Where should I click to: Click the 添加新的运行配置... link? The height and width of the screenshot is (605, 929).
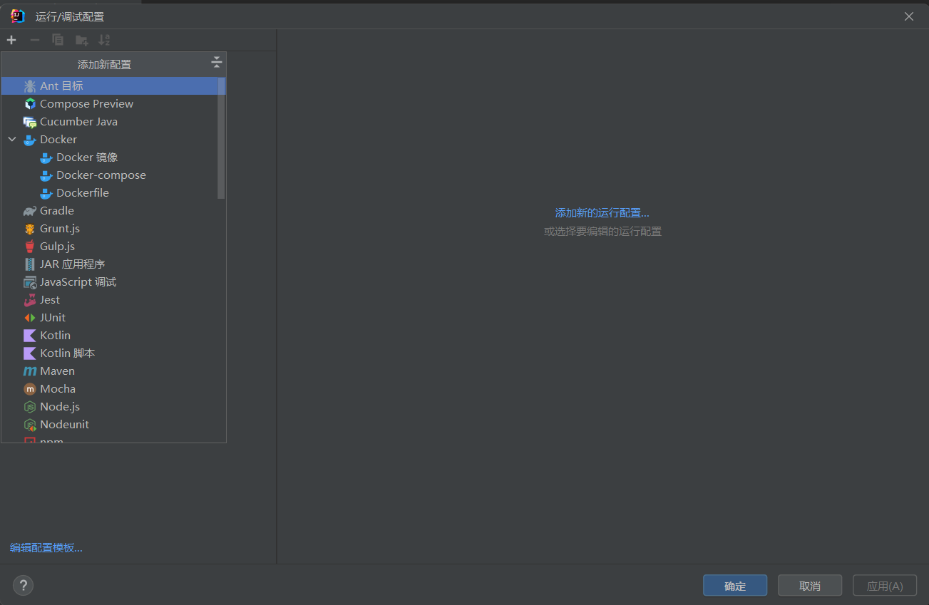[x=602, y=213]
